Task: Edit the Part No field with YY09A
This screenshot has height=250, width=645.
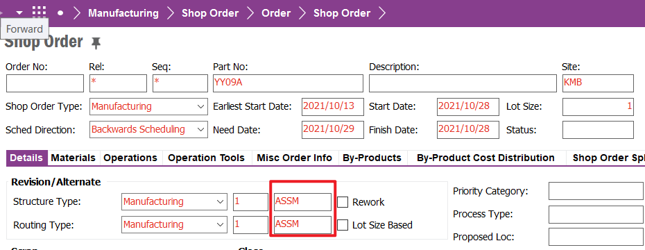Action: 288,83
